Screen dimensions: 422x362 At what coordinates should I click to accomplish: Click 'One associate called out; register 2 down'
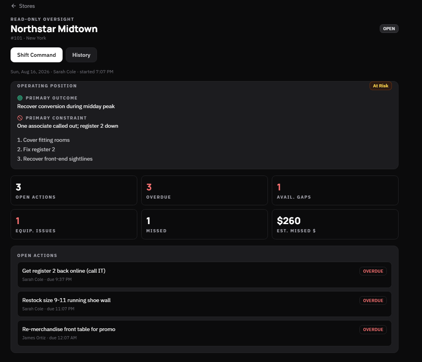(68, 126)
